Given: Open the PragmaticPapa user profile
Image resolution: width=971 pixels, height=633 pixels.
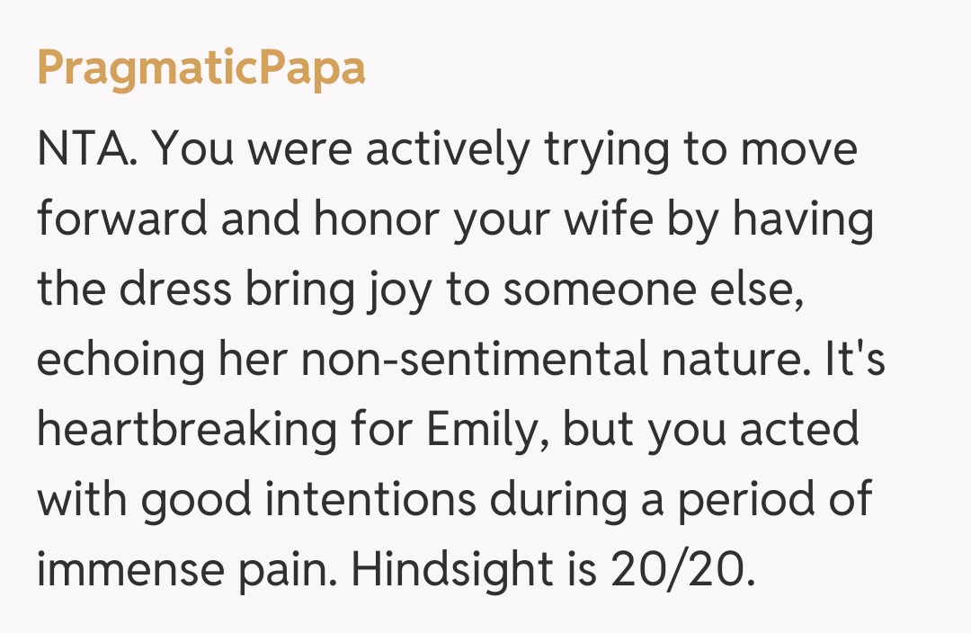Looking at the screenshot, I should click(x=200, y=69).
